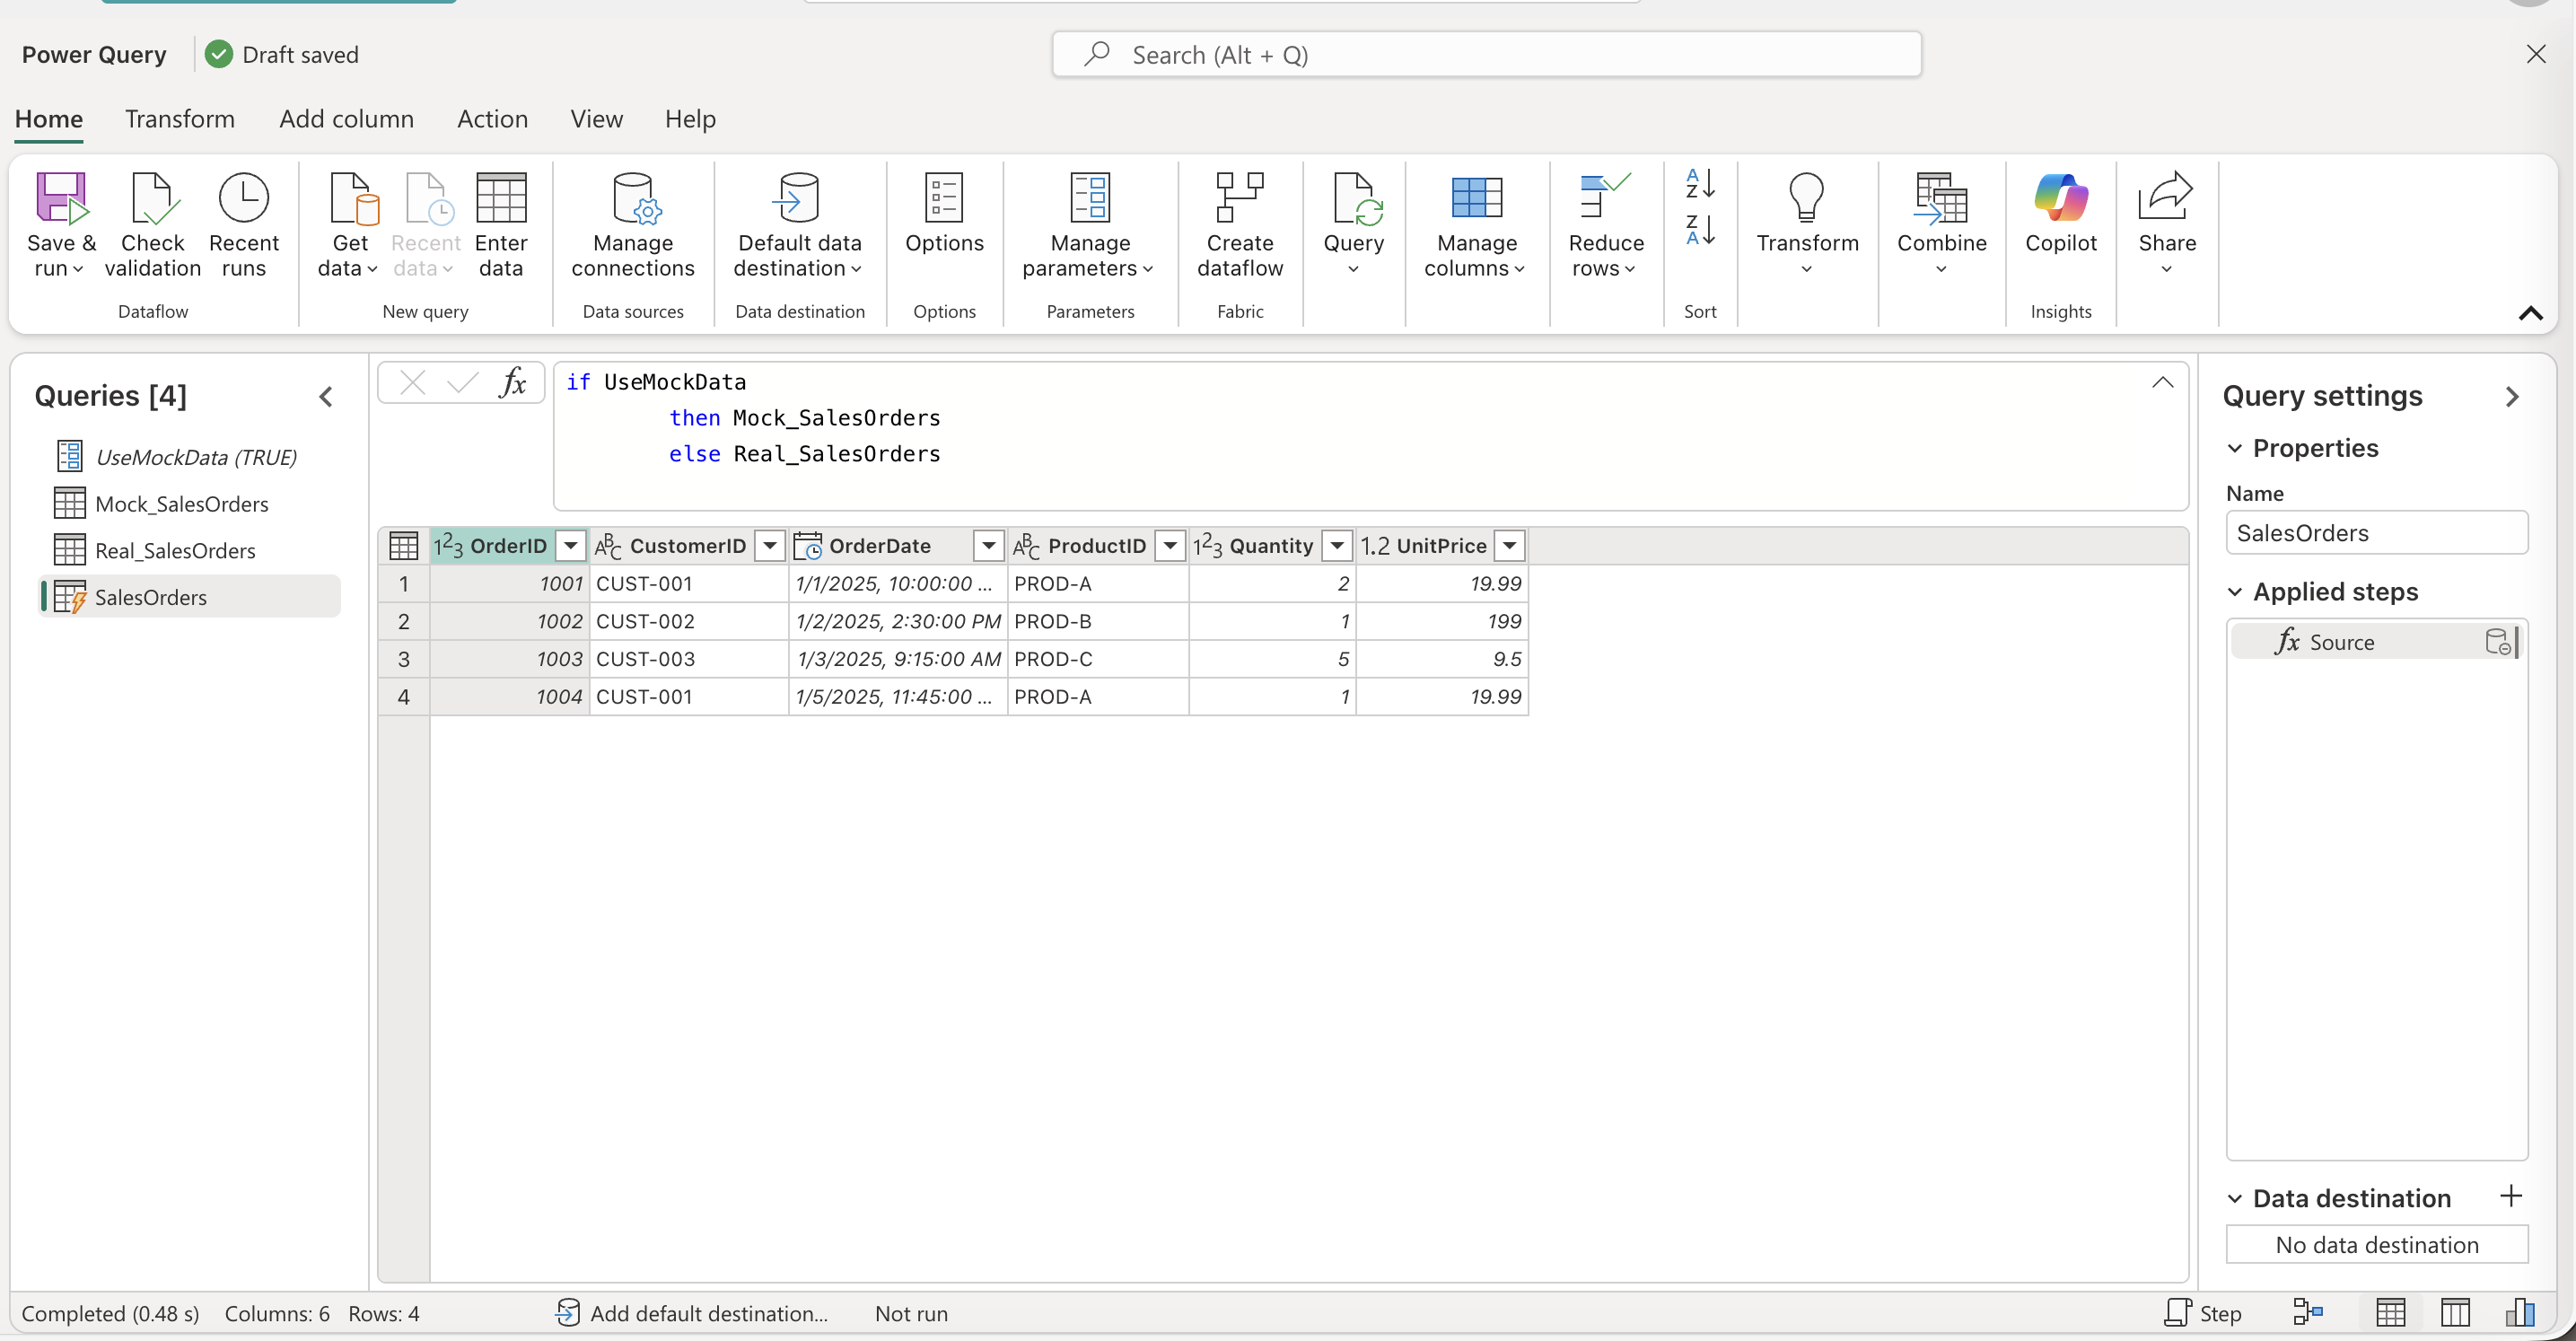Open Source step settings icon

(2498, 642)
